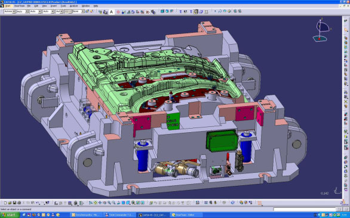
Task: Click the orange grid icon in bottom toolbar
Action: 259,203
